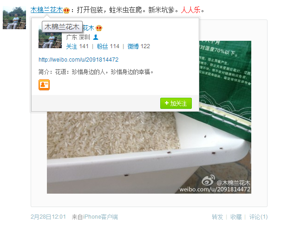Click the orange ID card badge icon
Image resolution: width=281 pixels, height=227 pixels.
[x=44, y=85]
